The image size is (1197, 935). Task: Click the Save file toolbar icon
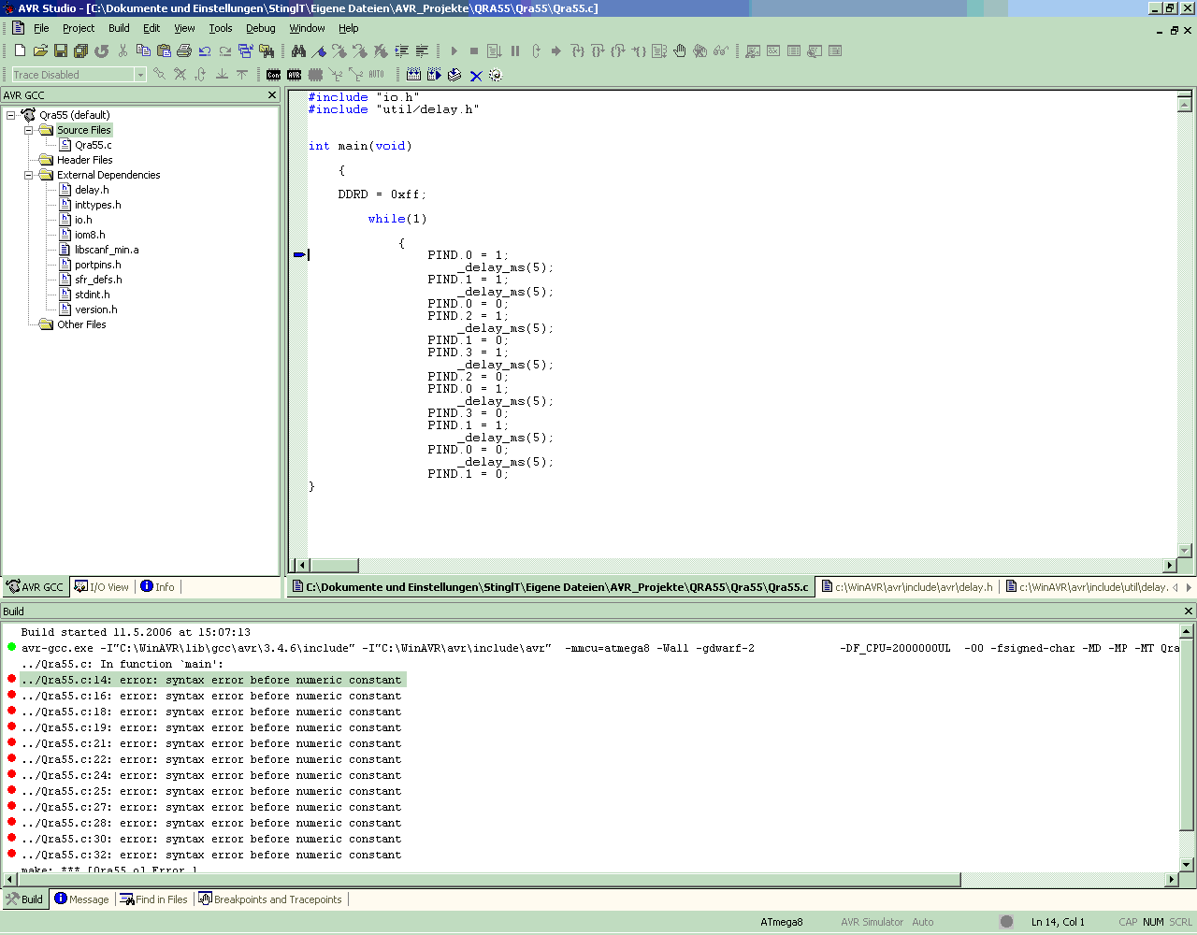pyautogui.click(x=61, y=51)
